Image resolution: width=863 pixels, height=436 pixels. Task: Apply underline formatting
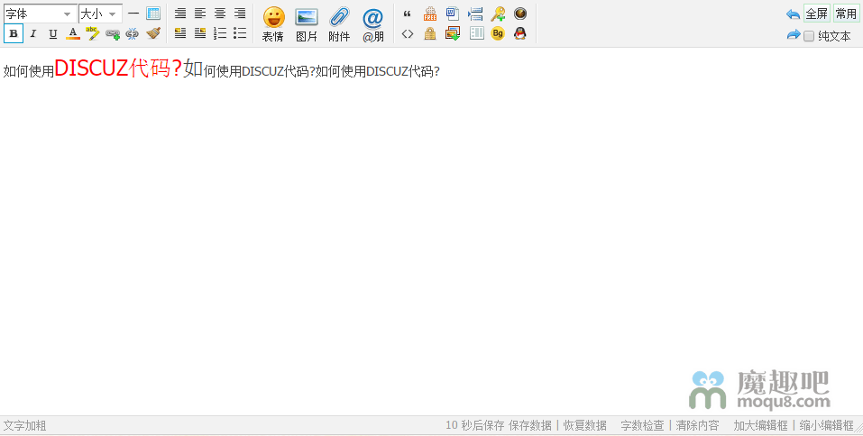click(x=53, y=34)
